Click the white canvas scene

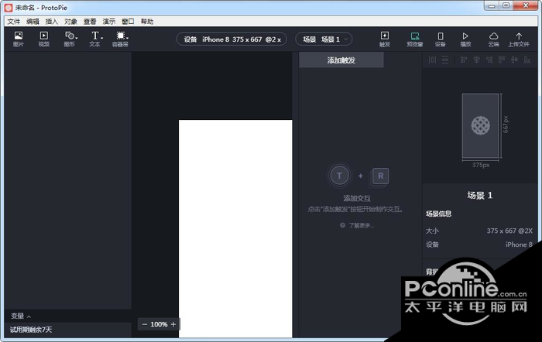tap(235, 229)
